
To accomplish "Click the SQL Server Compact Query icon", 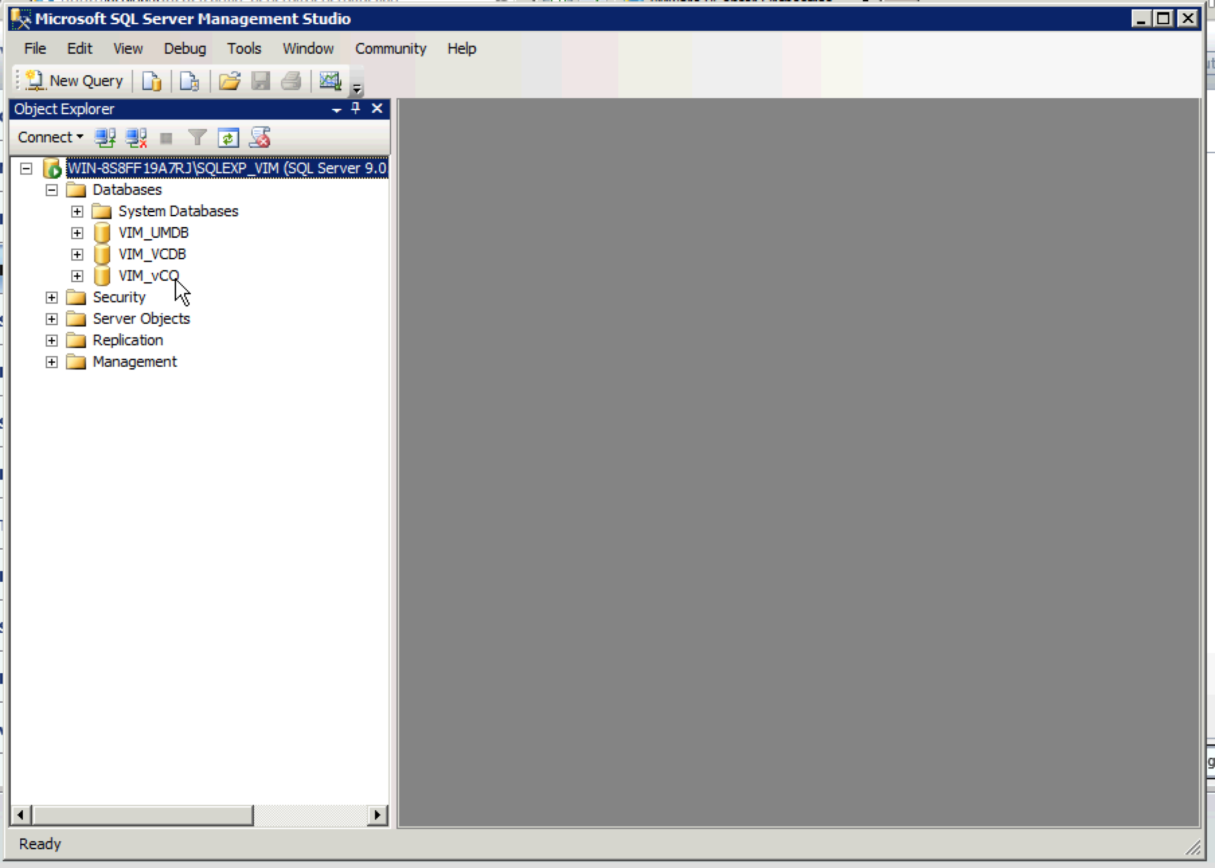I will coord(190,81).
